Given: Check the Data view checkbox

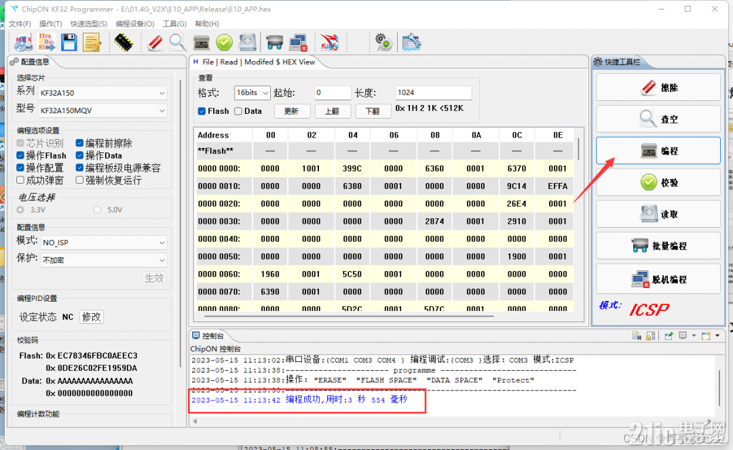Looking at the screenshot, I should point(238,111).
